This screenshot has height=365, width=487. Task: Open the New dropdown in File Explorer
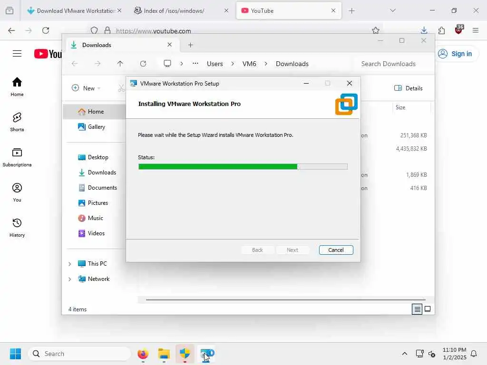86,88
